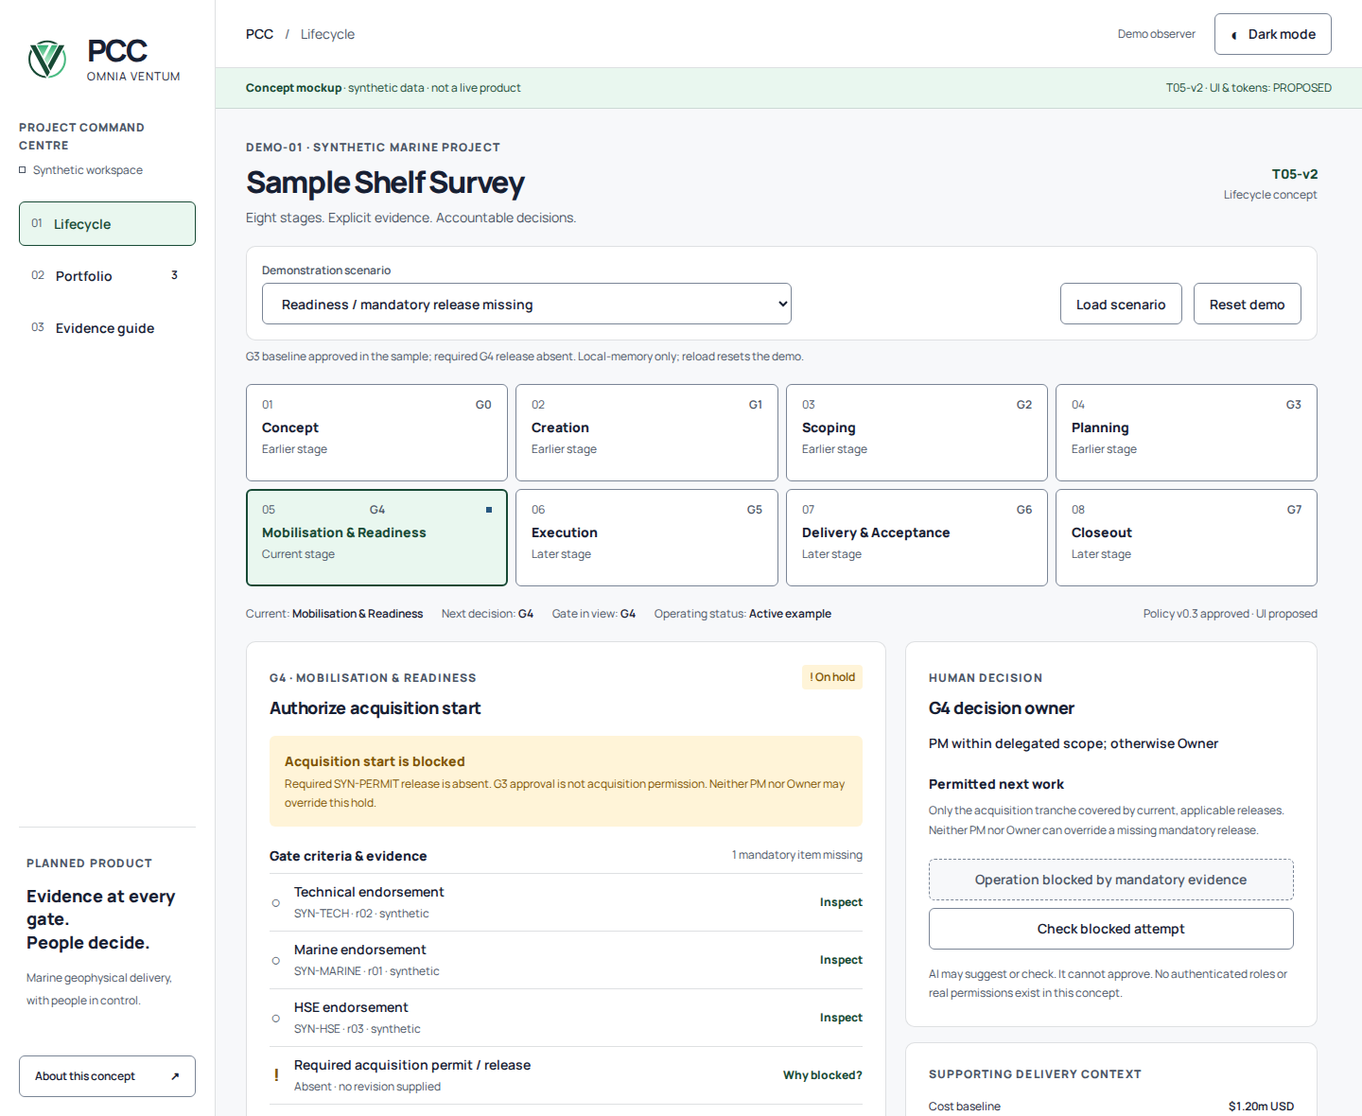1362x1116 pixels.
Task: Click the acquisition permit warning exclamation icon
Action: (x=276, y=1075)
